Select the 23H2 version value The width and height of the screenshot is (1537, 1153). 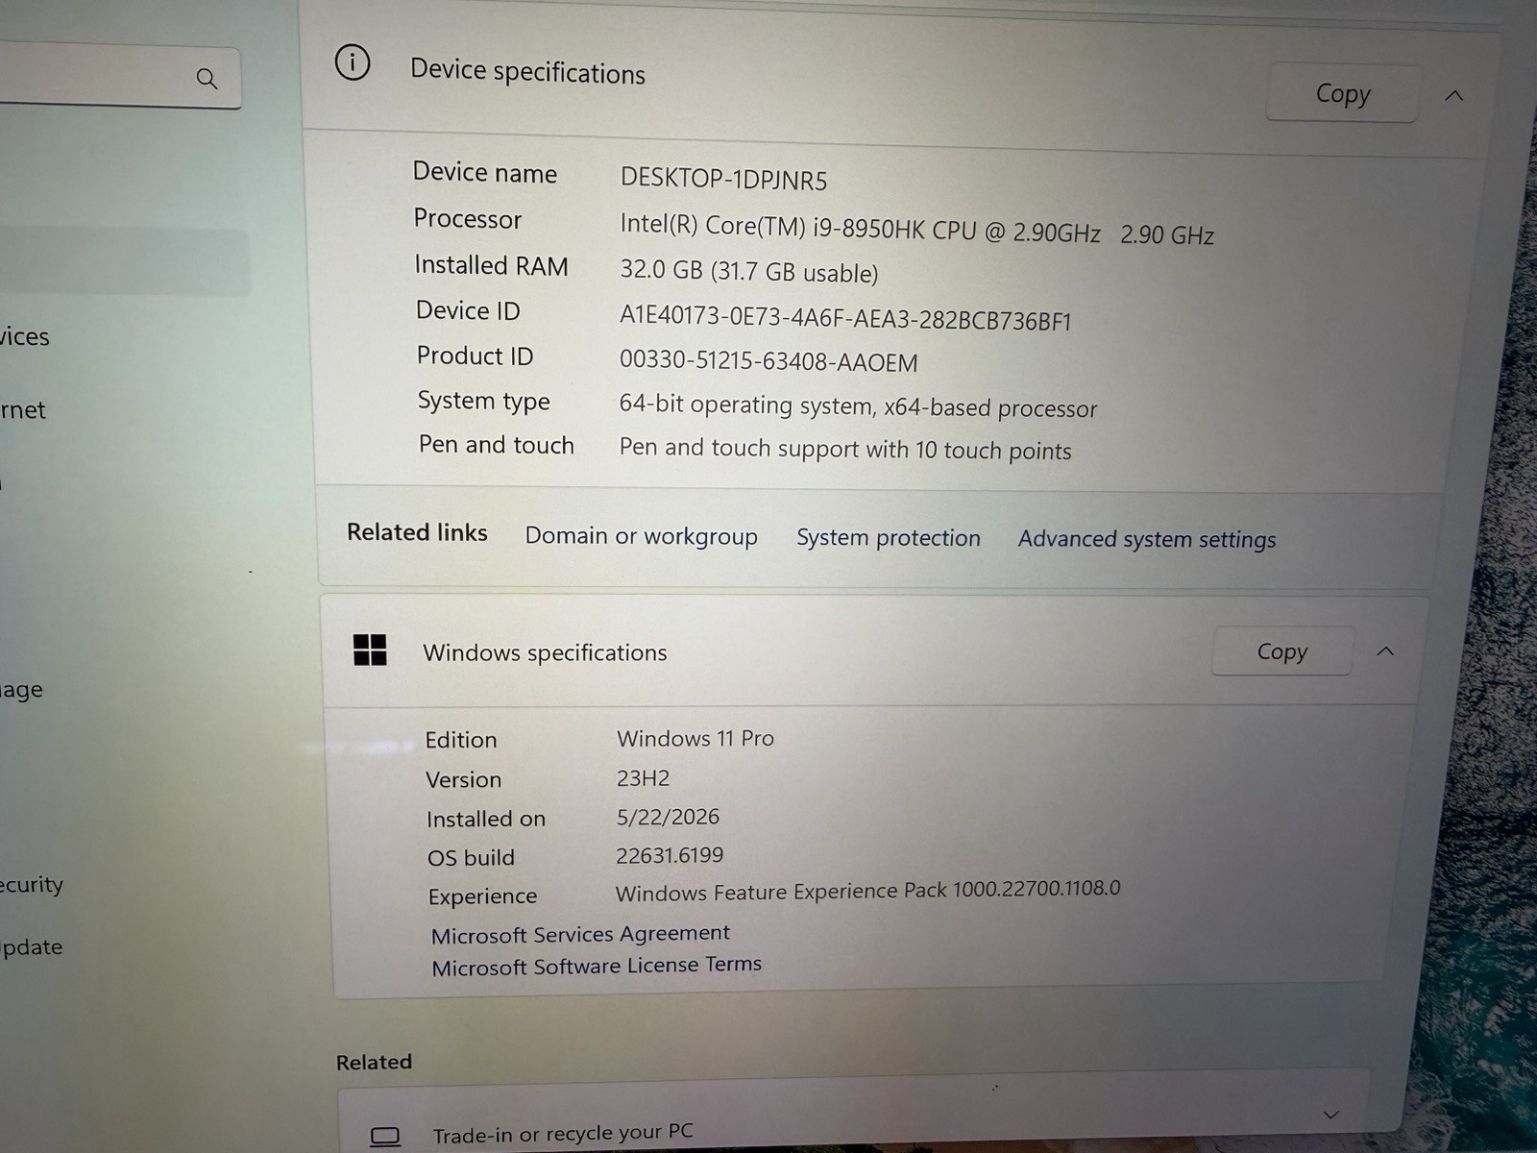(x=643, y=778)
